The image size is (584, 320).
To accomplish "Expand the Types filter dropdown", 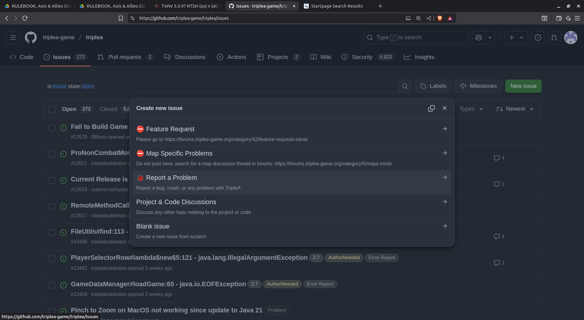I will pyautogui.click(x=471, y=109).
